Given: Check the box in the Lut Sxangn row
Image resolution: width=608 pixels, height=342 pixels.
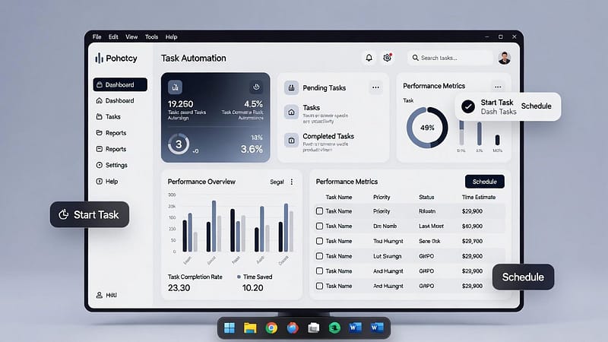Looking at the screenshot, I should pyautogui.click(x=319, y=256).
